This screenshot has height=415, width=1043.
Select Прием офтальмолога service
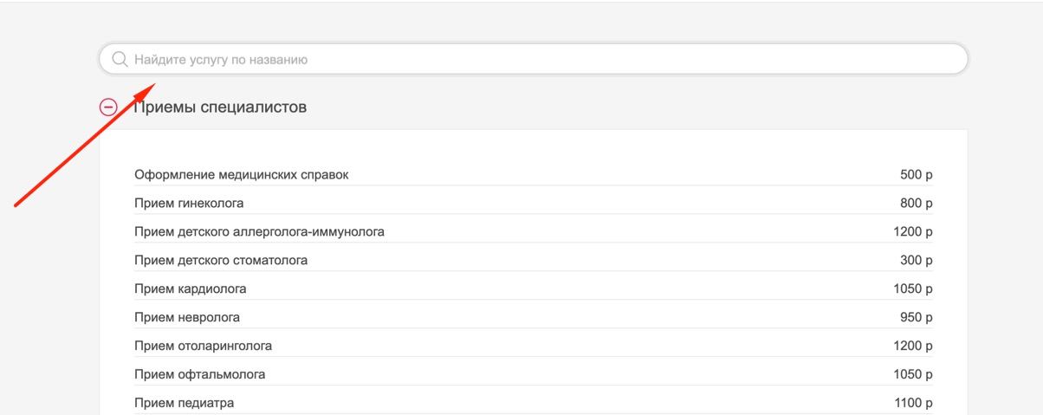(200, 374)
